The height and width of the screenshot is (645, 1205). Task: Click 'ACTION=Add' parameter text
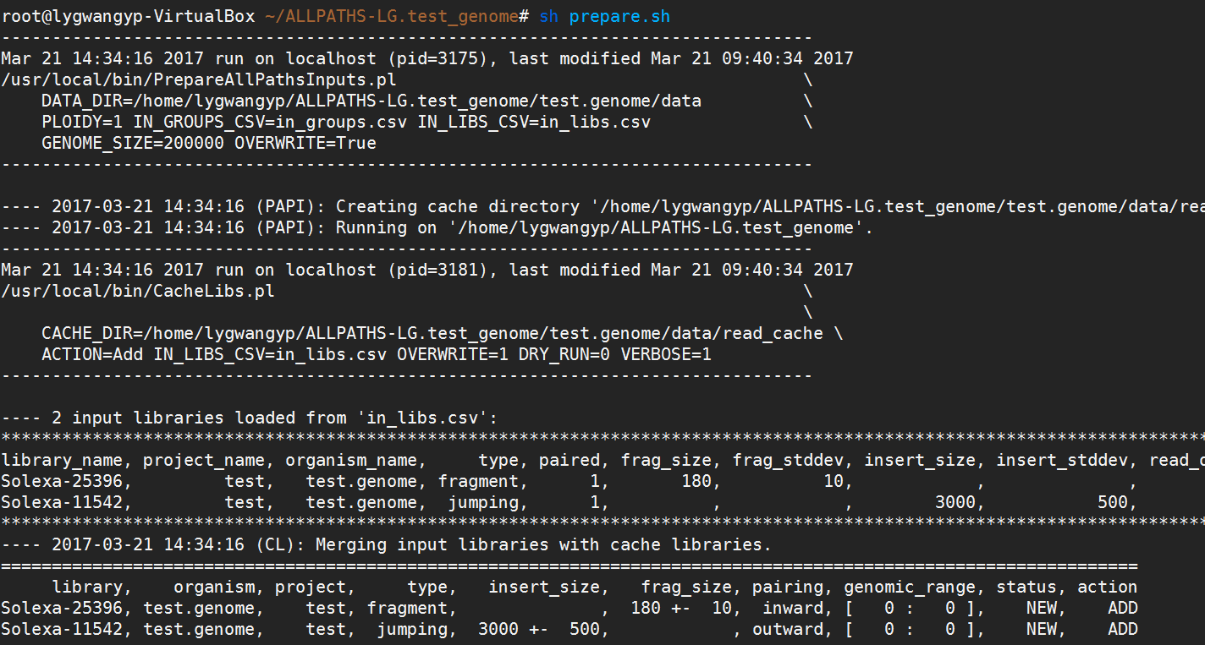click(x=92, y=355)
